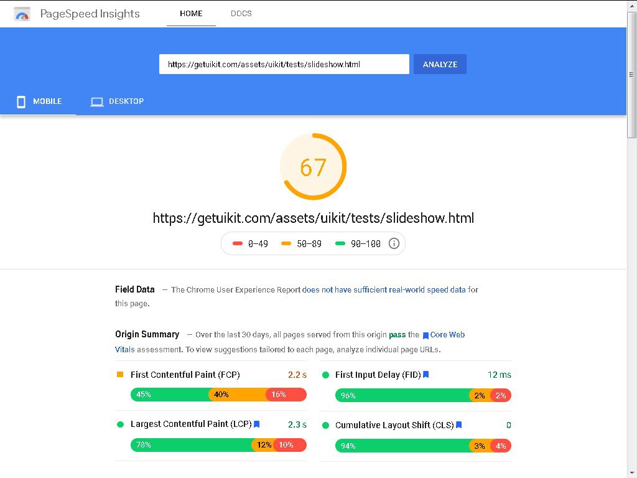Image resolution: width=637 pixels, height=478 pixels.
Task: Click the bookmark icon before Core Web Vitals
Action: coord(425,335)
